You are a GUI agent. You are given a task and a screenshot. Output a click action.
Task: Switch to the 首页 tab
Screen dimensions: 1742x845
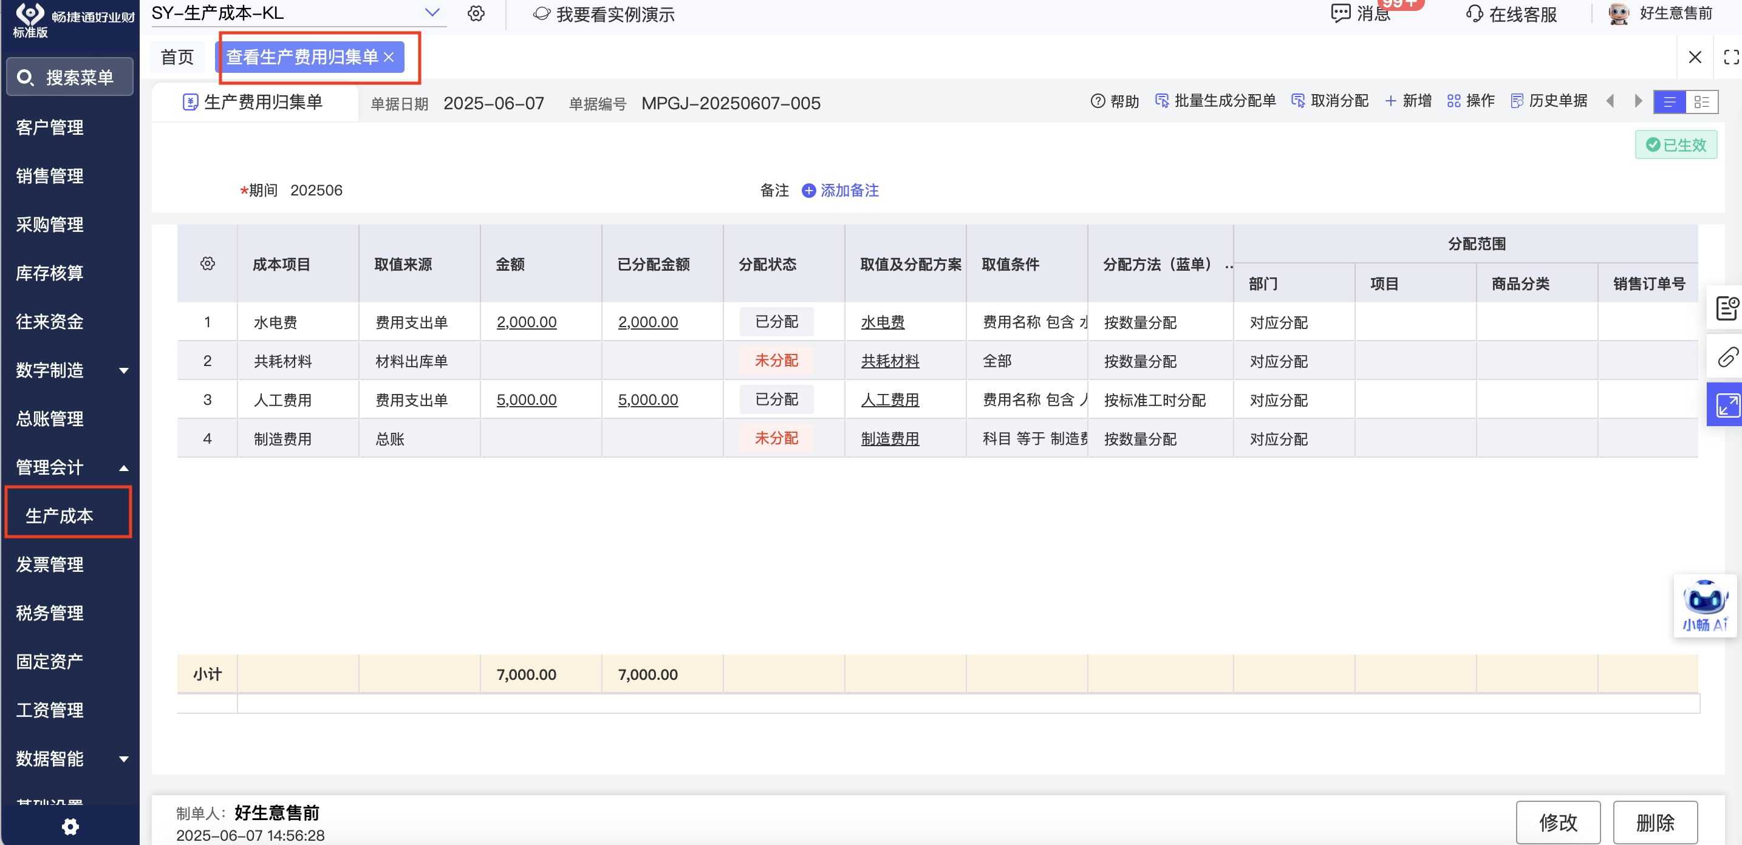(x=177, y=58)
